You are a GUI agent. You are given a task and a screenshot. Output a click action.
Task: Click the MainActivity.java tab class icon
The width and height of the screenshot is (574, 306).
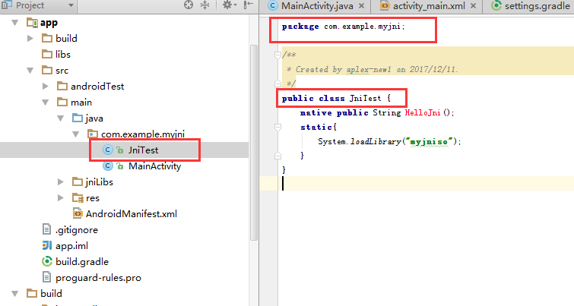(x=273, y=5)
